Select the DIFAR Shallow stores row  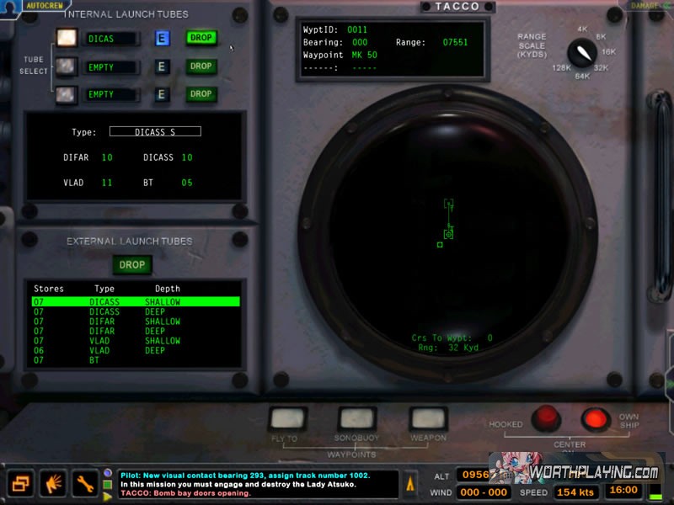(x=135, y=322)
